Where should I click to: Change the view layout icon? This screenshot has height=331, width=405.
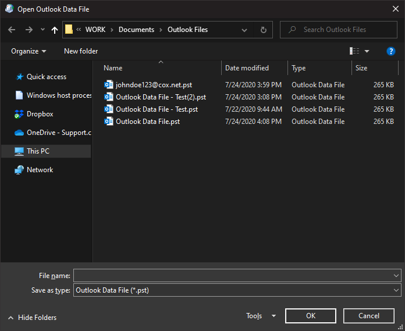(x=354, y=51)
